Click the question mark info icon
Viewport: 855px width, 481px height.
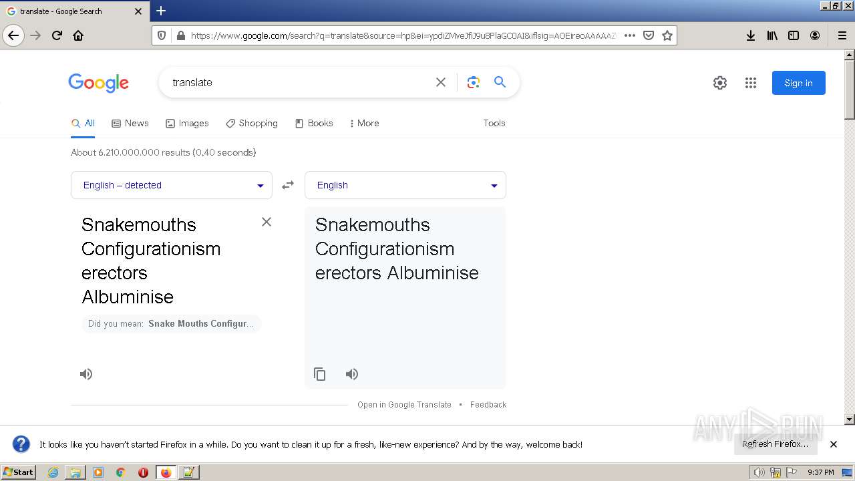(x=21, y=444)
